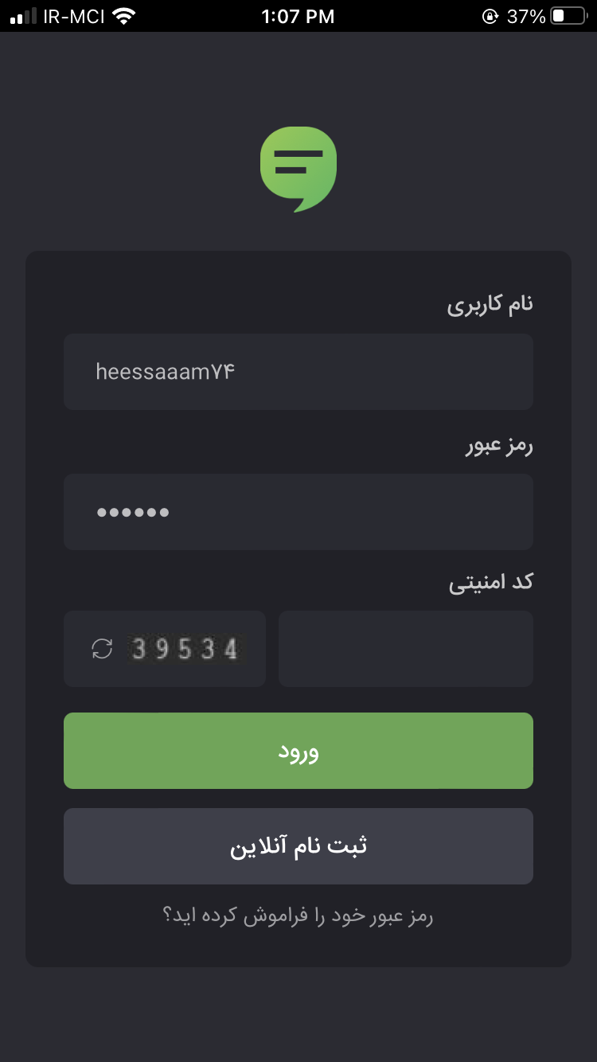Focus the username field containing heessaaam74

[298, 372]
